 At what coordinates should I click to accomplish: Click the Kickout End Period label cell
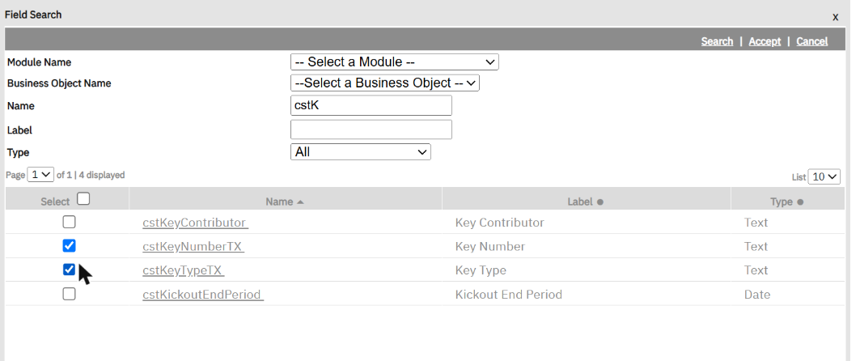click(508, 295)
